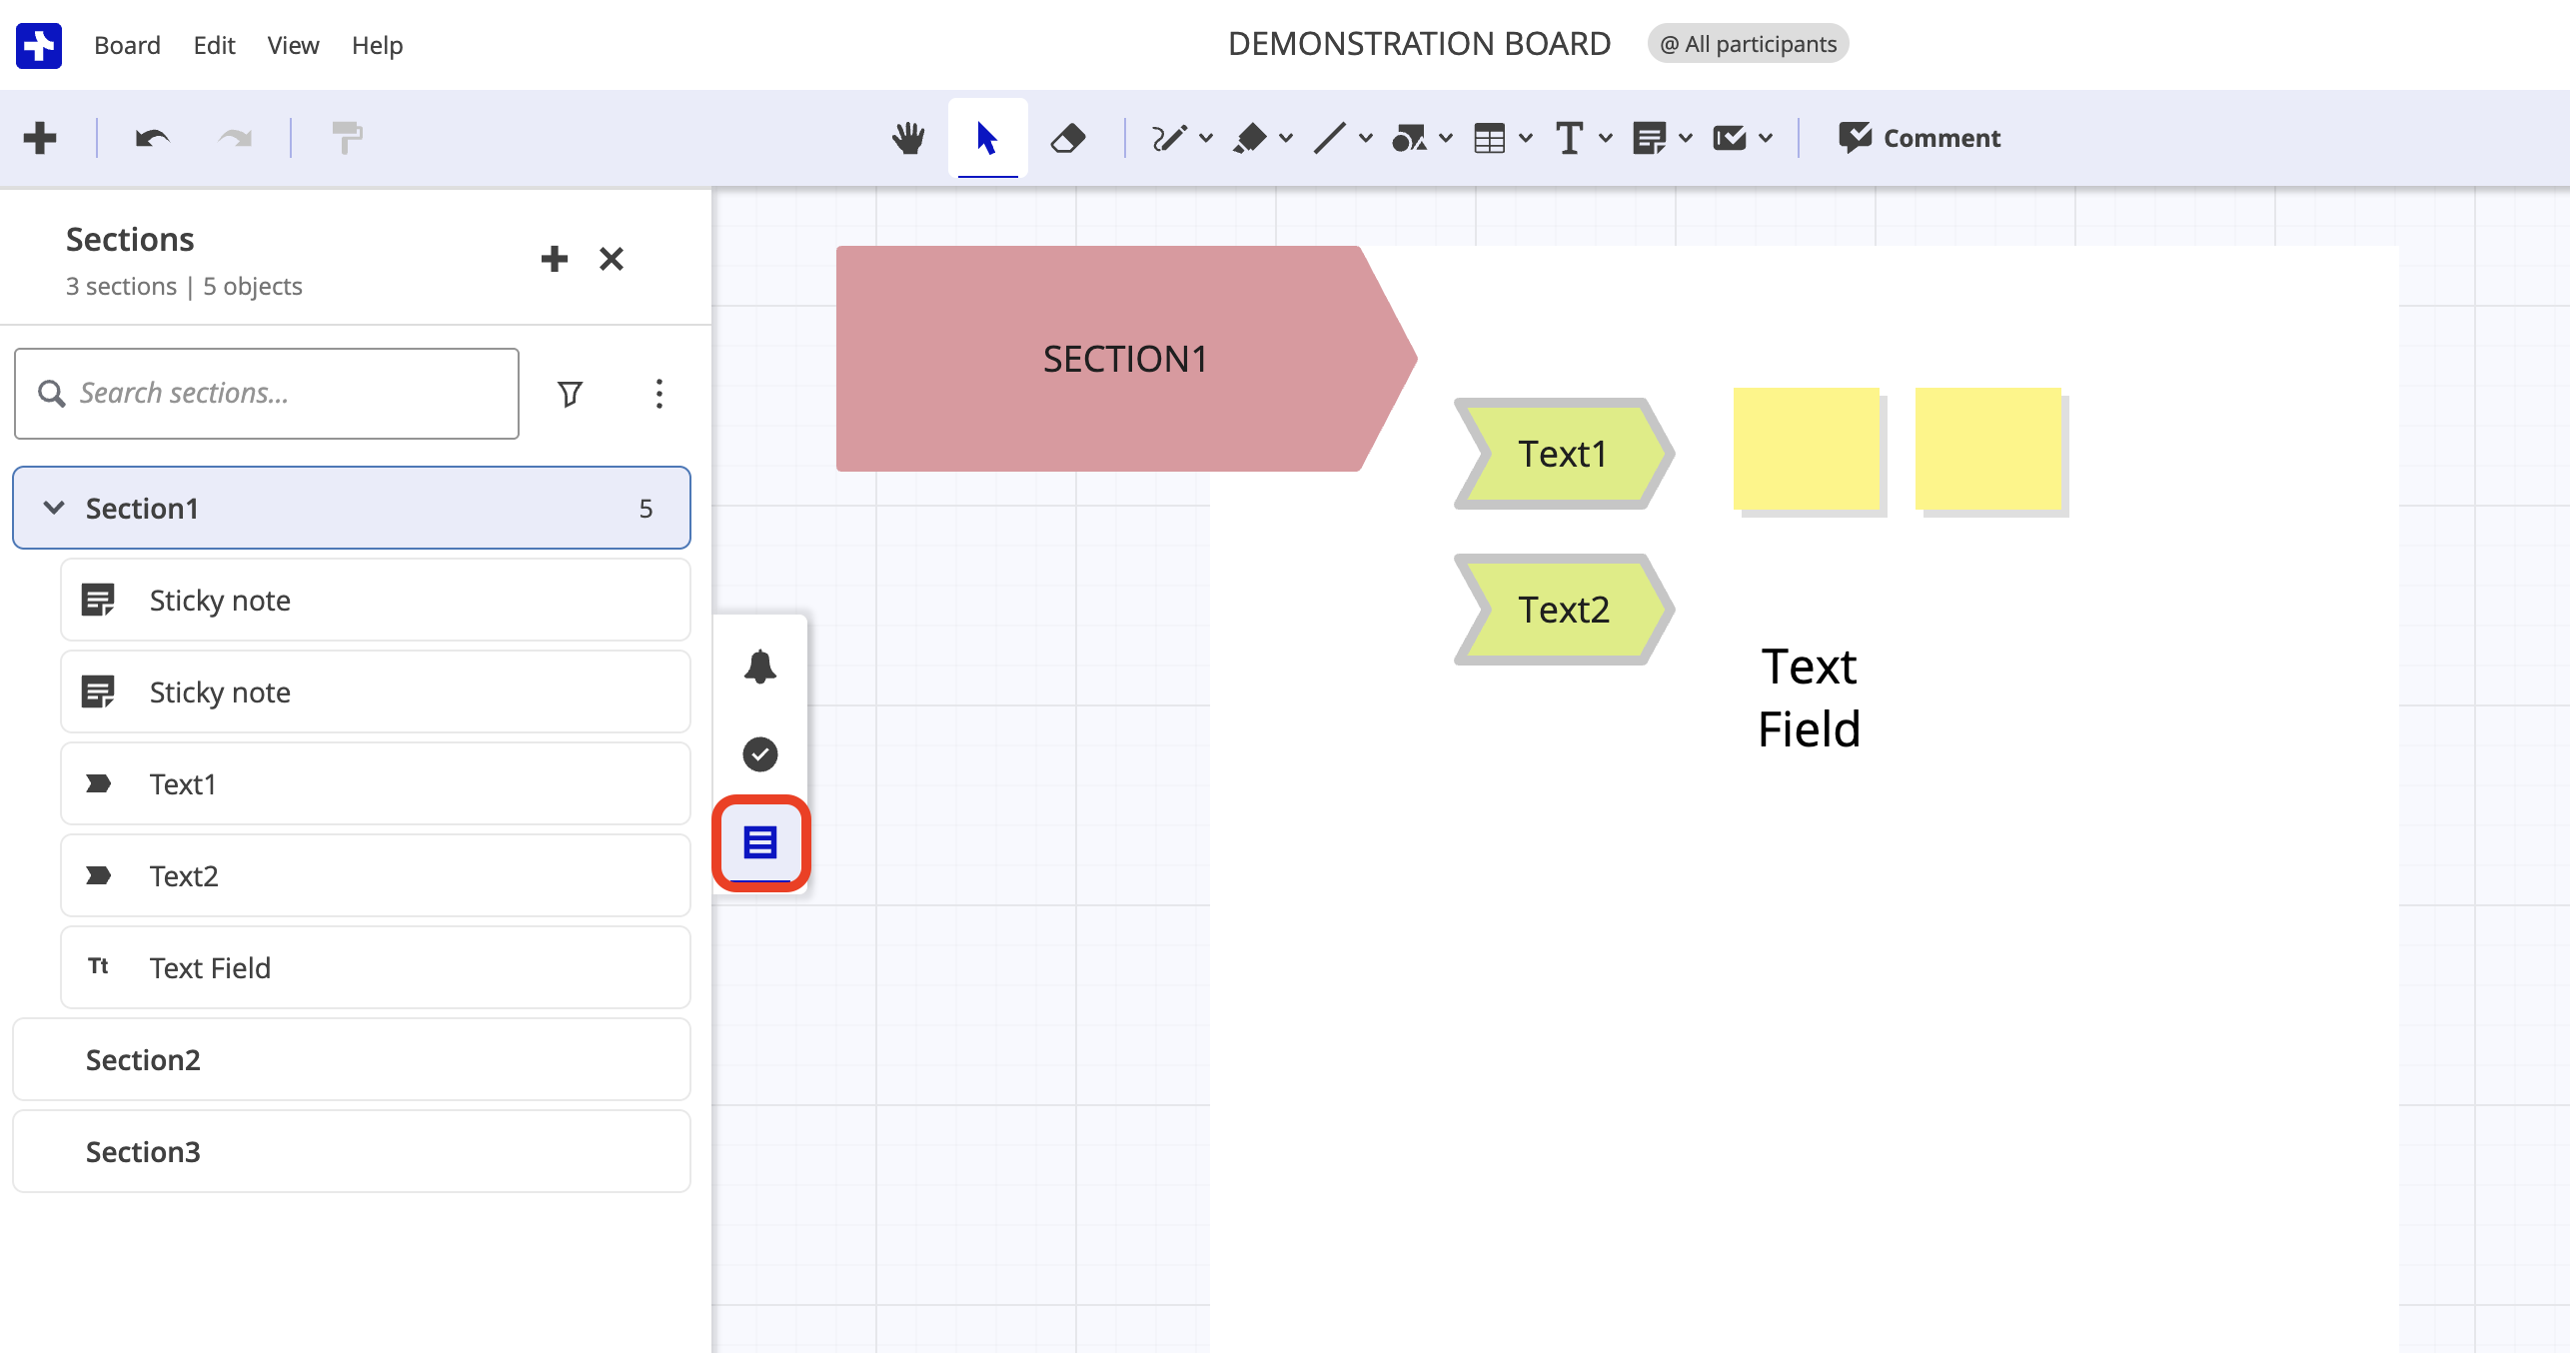
Task: Open the sections three-dot options menu
Action: click(x=658, y=394)
